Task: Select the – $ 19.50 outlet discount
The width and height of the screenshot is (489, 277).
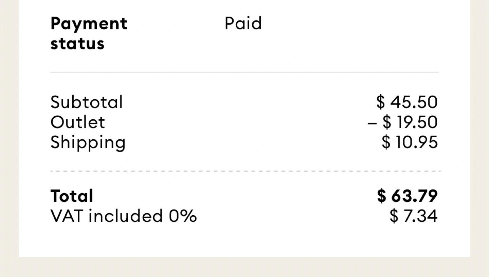Action: click(402, 122)
